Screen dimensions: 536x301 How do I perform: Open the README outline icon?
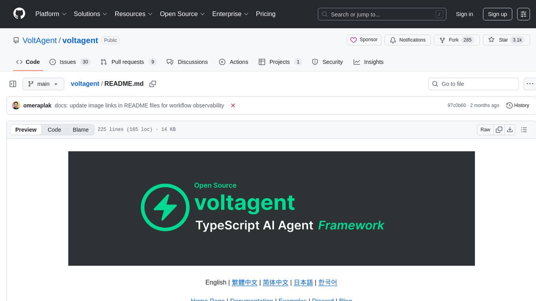click(x=524, y=130)
